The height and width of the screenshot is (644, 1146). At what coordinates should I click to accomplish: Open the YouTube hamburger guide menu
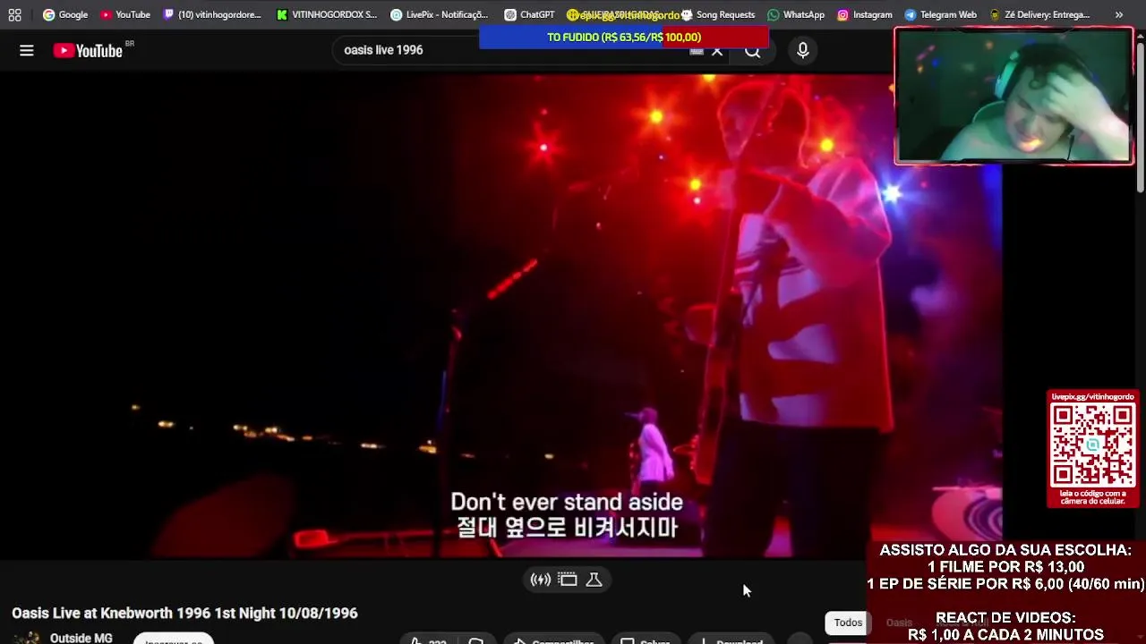pos(27,51)
